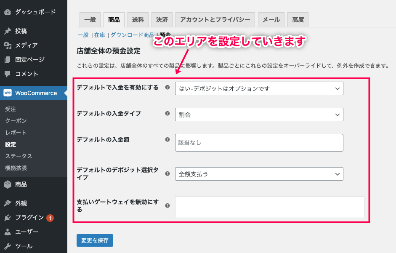Expand the dropdown showing 全額支払う
This screenshot has height=253, width=396.
[259, 174]
